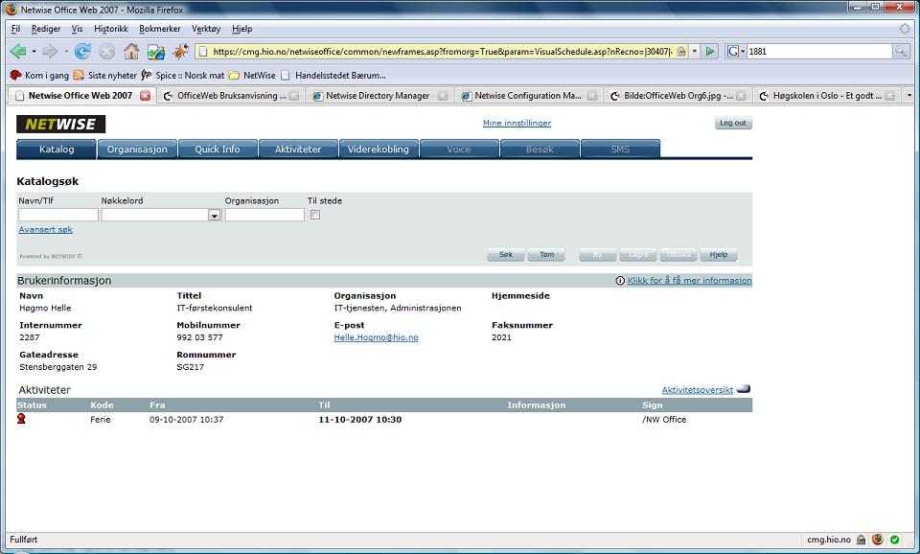The image size is (920, 554).
Task: Click the IE view toolbar icon
Action: point(155,52)
